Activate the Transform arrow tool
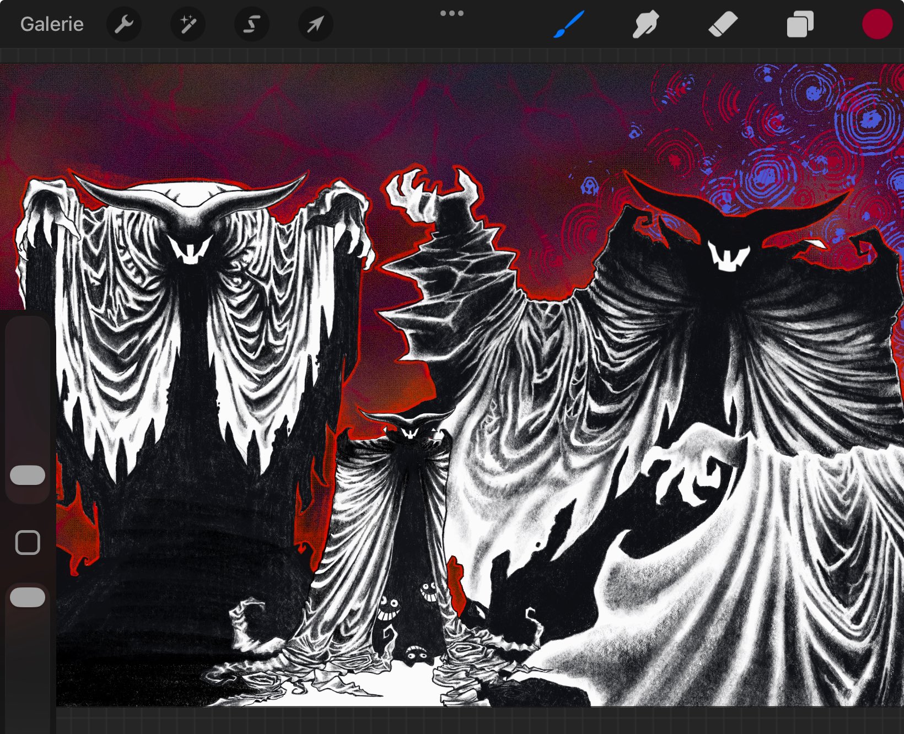 pos(315,24)
